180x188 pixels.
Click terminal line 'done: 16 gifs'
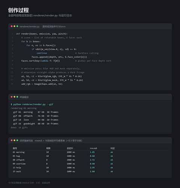pyautogui.click(x=19, y=128)
